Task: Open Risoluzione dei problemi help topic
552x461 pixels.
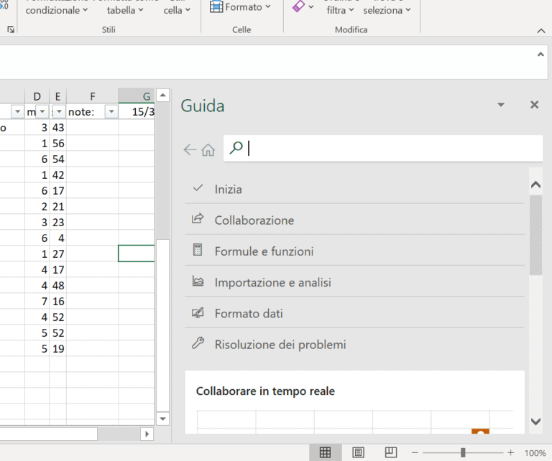Action: pyautogui.click(x=354, y=344)
